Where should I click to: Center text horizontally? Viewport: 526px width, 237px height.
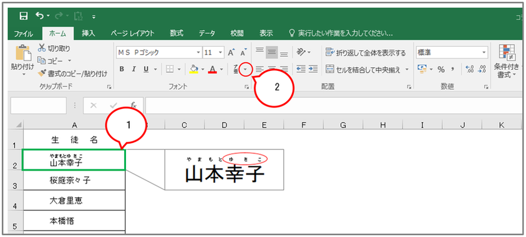pos(271,69)
